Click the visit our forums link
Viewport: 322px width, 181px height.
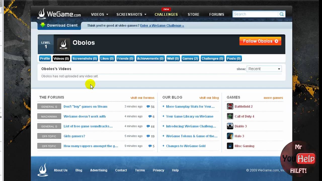[x=142, y=98]
